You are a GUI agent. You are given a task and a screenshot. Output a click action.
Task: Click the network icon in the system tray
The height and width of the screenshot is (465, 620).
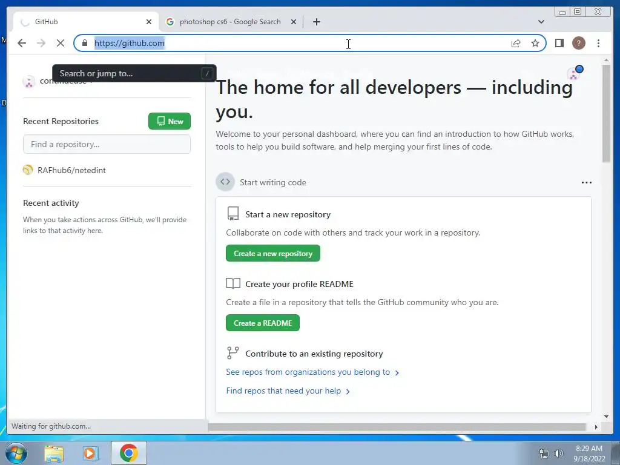[544, 453]
